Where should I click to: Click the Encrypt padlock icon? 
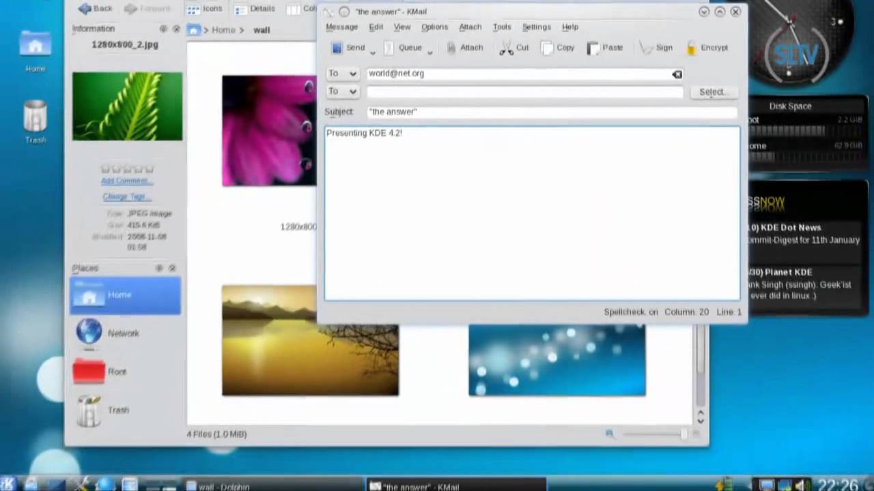692,48
